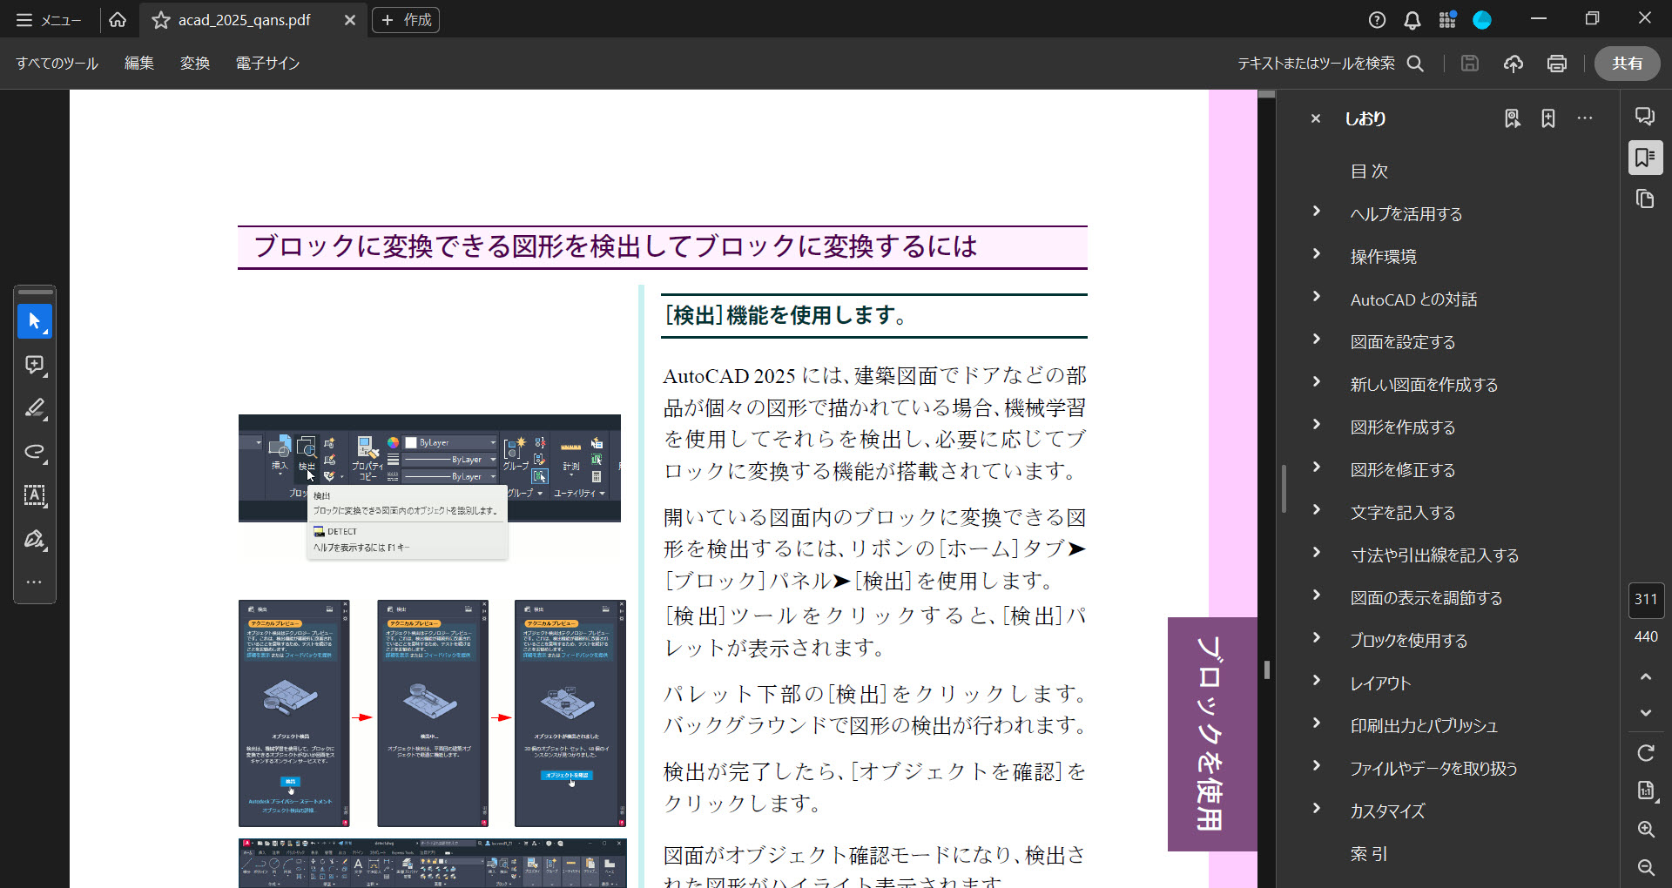Select the arrow selection tool
The image size is (1672, 888).
(35, 320)
